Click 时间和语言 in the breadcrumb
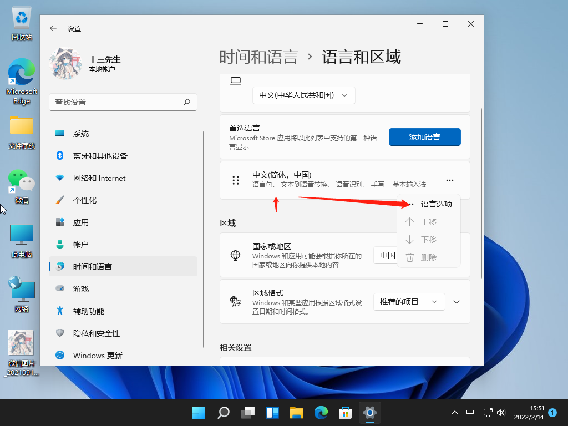 pos(258,57)
